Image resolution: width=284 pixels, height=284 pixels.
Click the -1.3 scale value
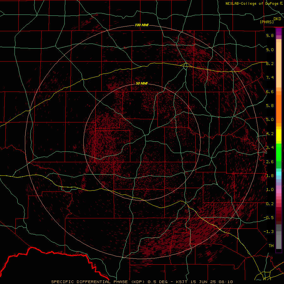click(x=269, y=232)
